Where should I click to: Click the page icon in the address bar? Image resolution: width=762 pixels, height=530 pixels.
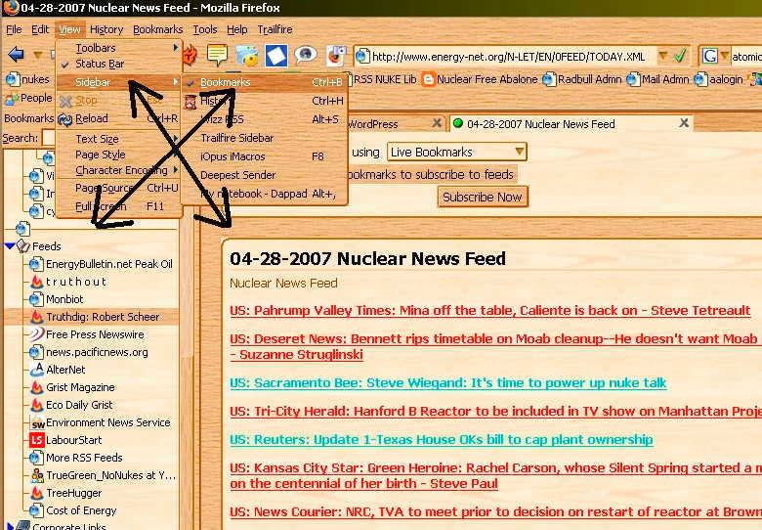(x=361, y=57)
